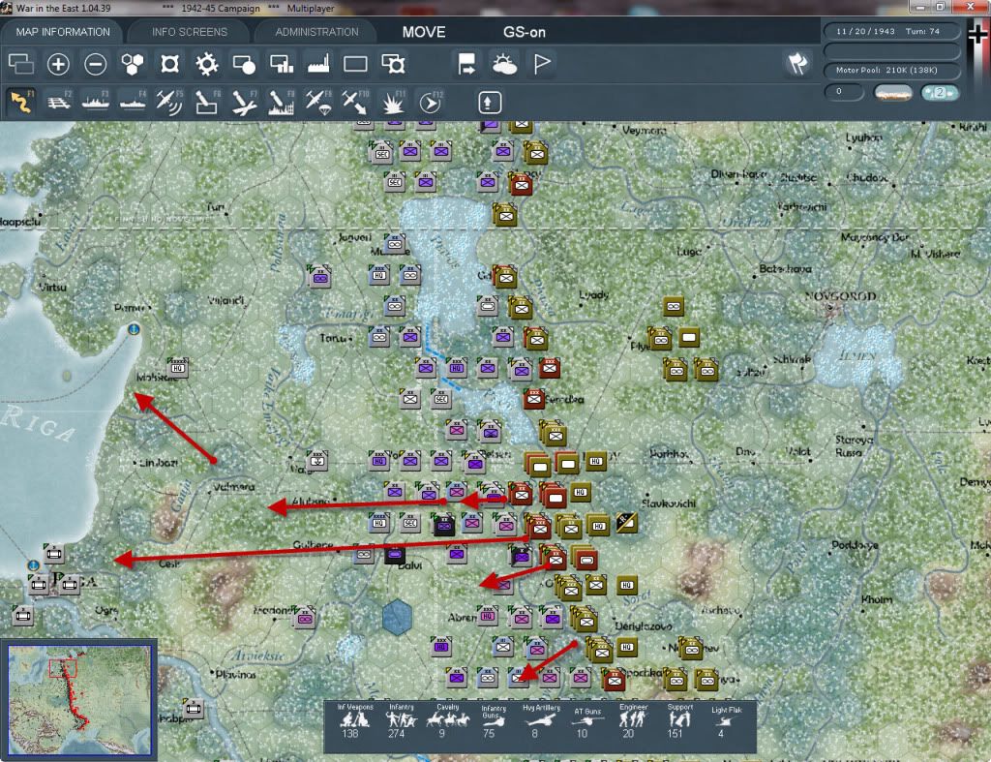Screen dimensions: 991x762
Task: Click the rectangle with circle icon
Action: [x=244, y=64]
